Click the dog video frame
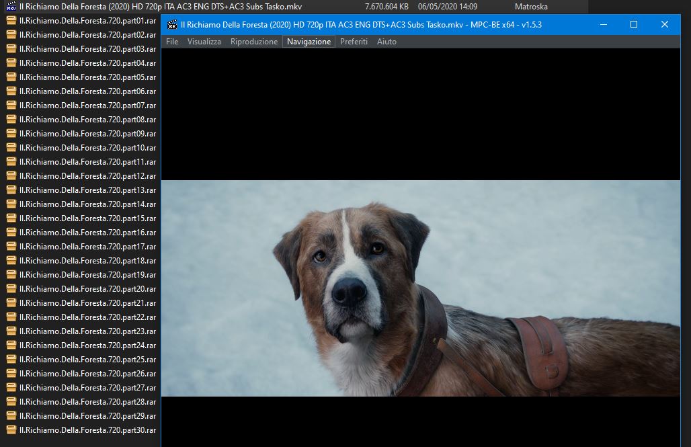This screenshot has height=447, width=691. [420, 288]
